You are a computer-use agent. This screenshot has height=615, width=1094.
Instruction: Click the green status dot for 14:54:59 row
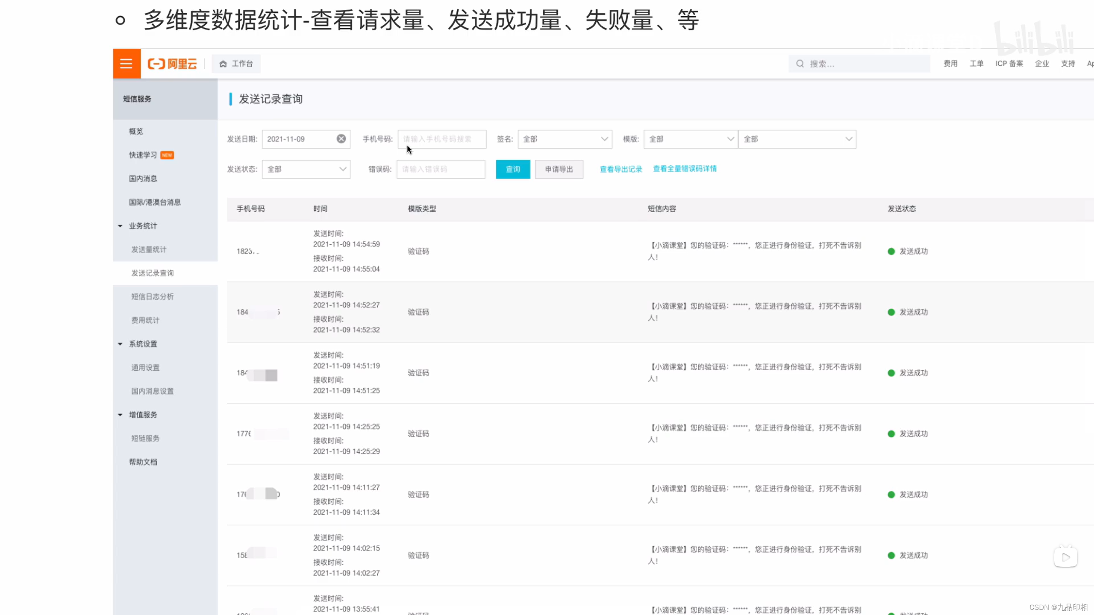pos(891,252)
